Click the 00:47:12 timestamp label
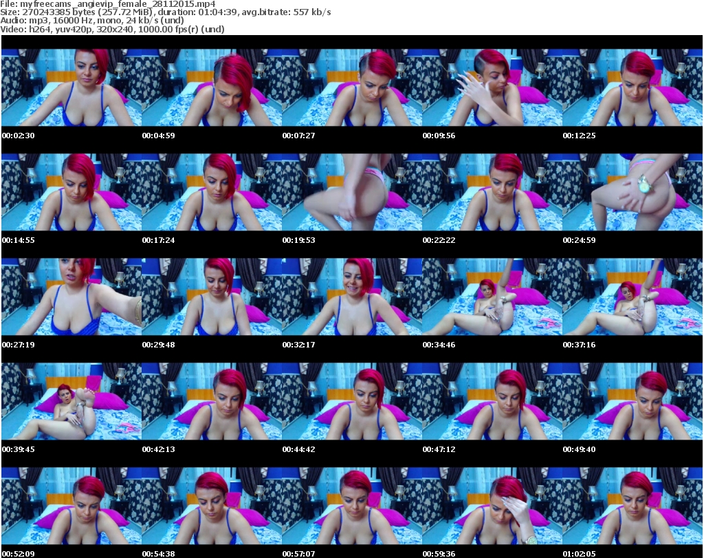Screen dimensions: 704x558 click(439, 449)
